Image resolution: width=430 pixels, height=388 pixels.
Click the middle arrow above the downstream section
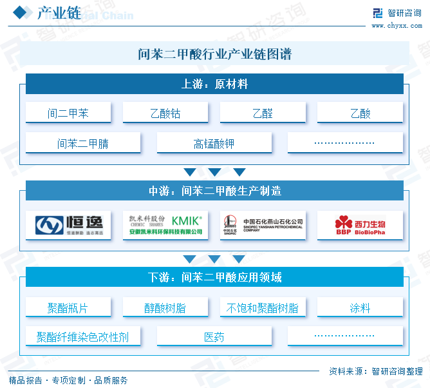pyautogui.click(x=214, y=259)
